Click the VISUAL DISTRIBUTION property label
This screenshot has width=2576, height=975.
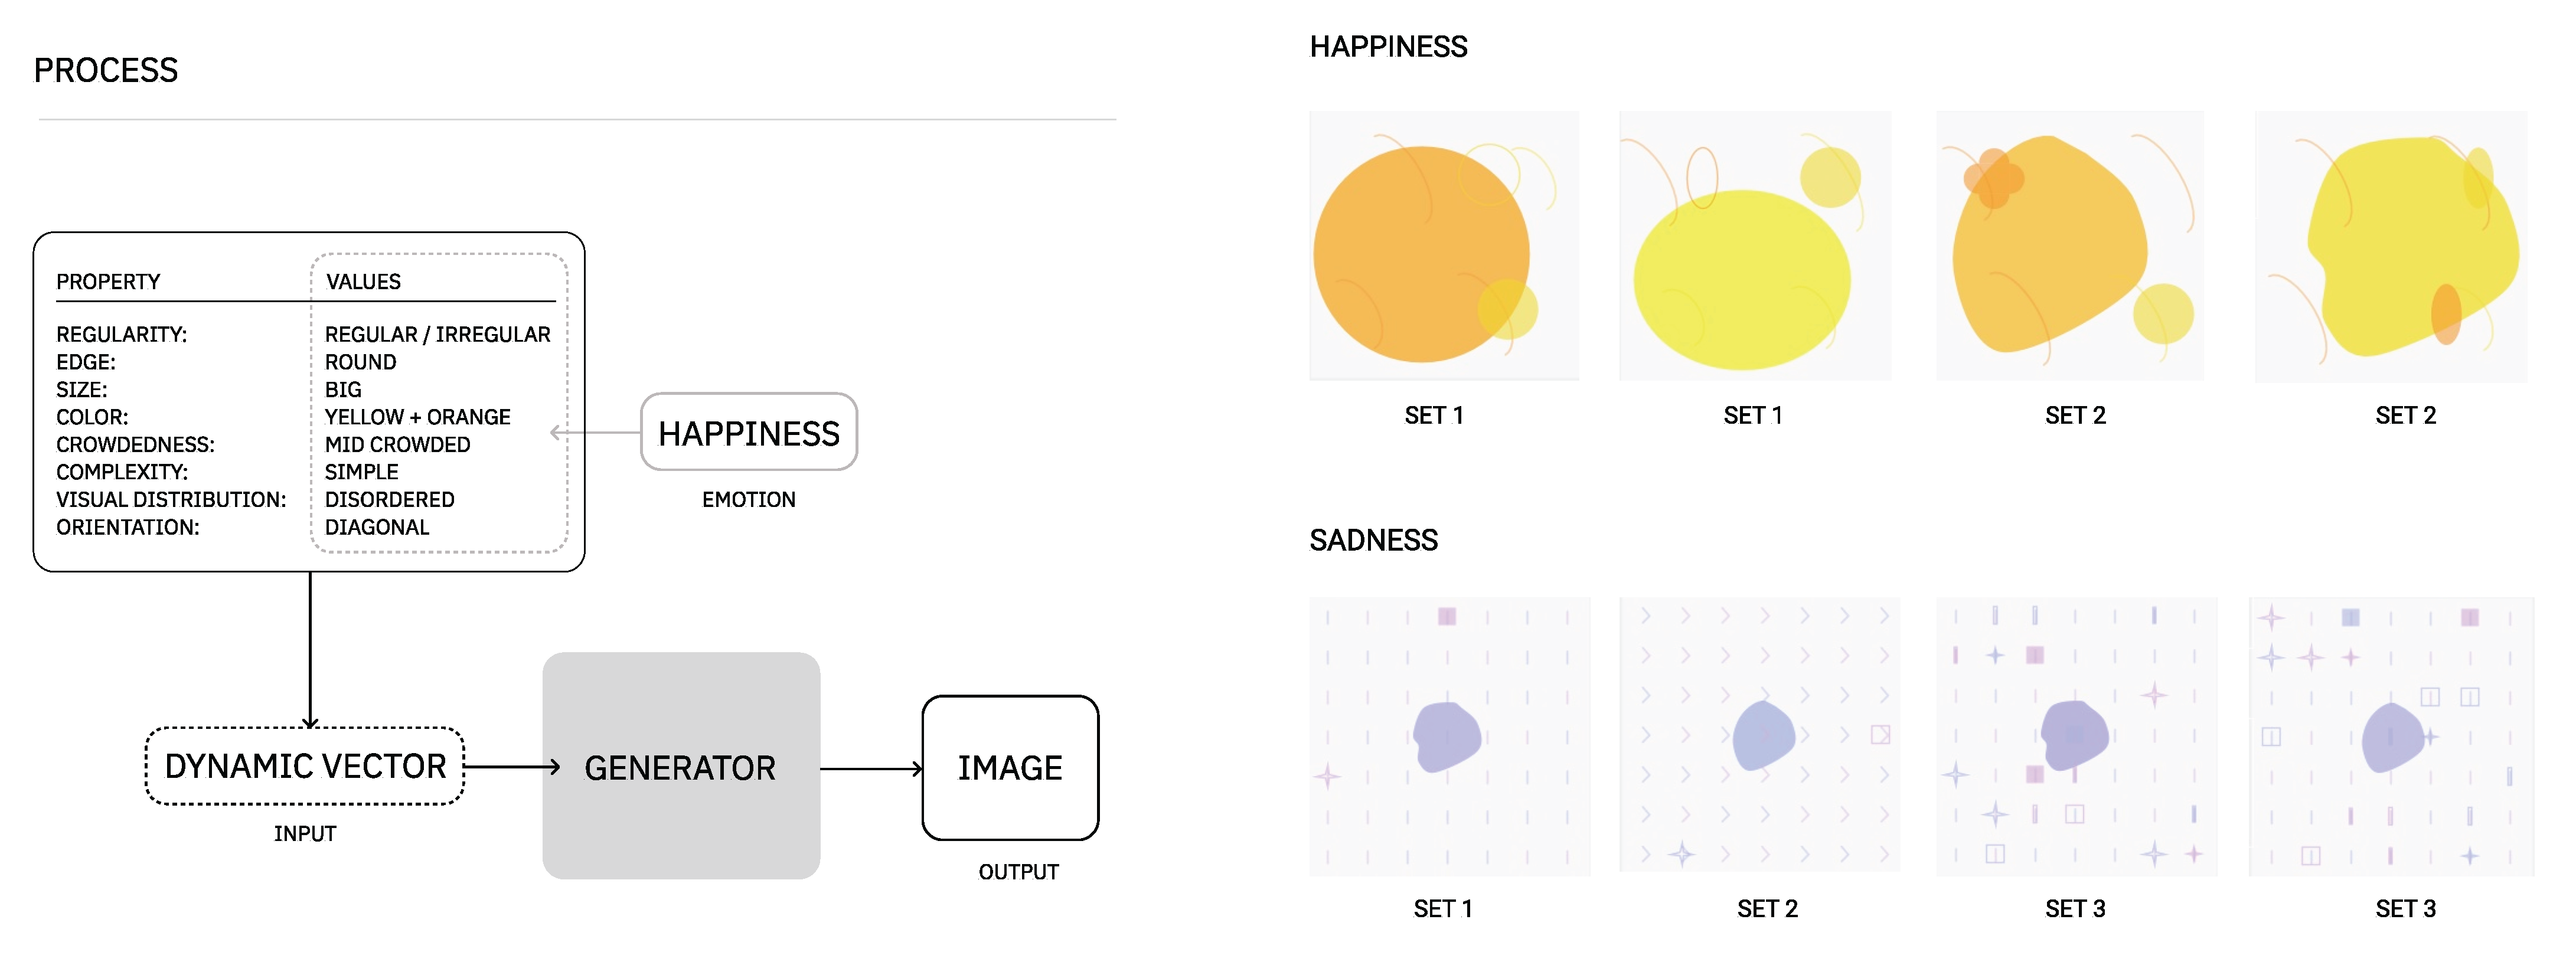tap(171, 499)
